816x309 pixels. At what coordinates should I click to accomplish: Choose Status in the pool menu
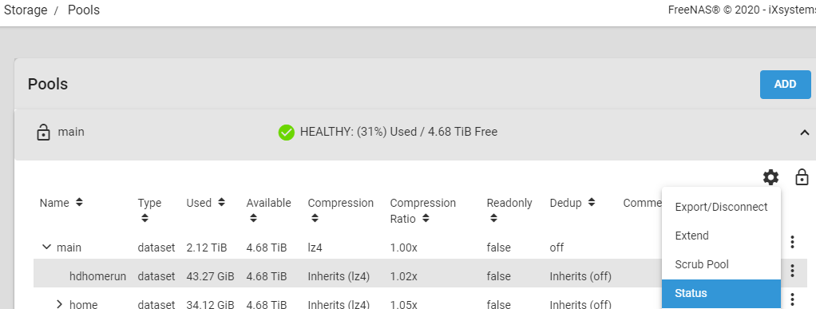coord(721,293)
